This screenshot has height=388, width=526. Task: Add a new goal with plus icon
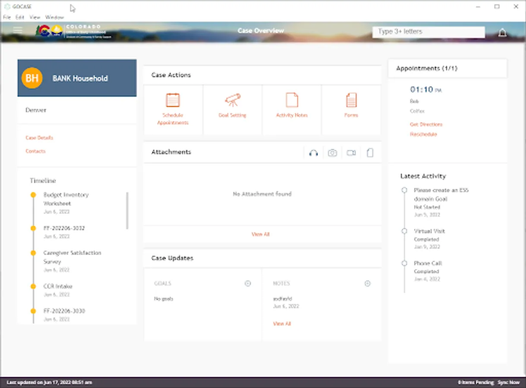[x=248, y=283]
